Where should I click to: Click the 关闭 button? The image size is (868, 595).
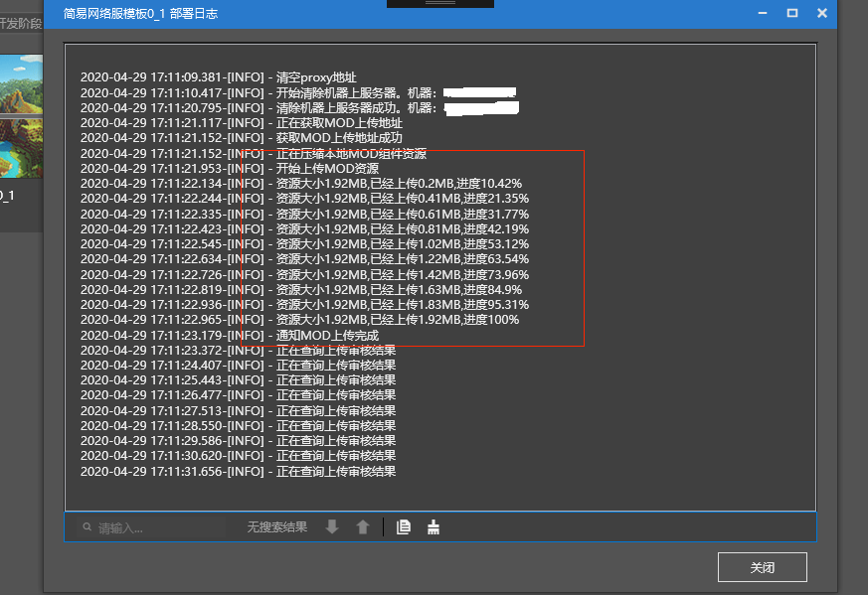(x=763, y=567)
